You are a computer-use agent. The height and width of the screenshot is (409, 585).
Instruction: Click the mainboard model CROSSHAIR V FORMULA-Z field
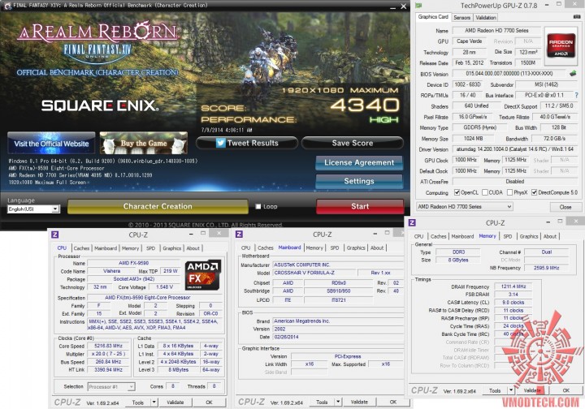point(314,273)
